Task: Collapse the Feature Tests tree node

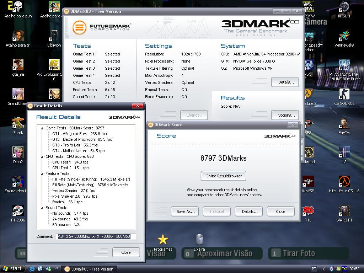Action: pos(42,173)
